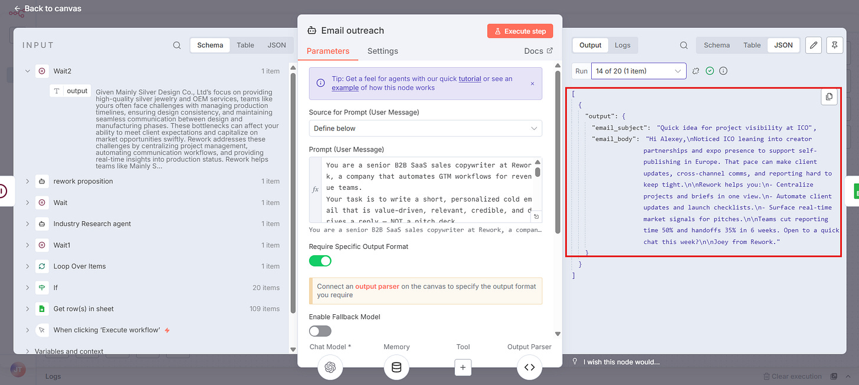Show output in Schema view
The width and height of the screenshot is (859, 385).
[717, 45]
